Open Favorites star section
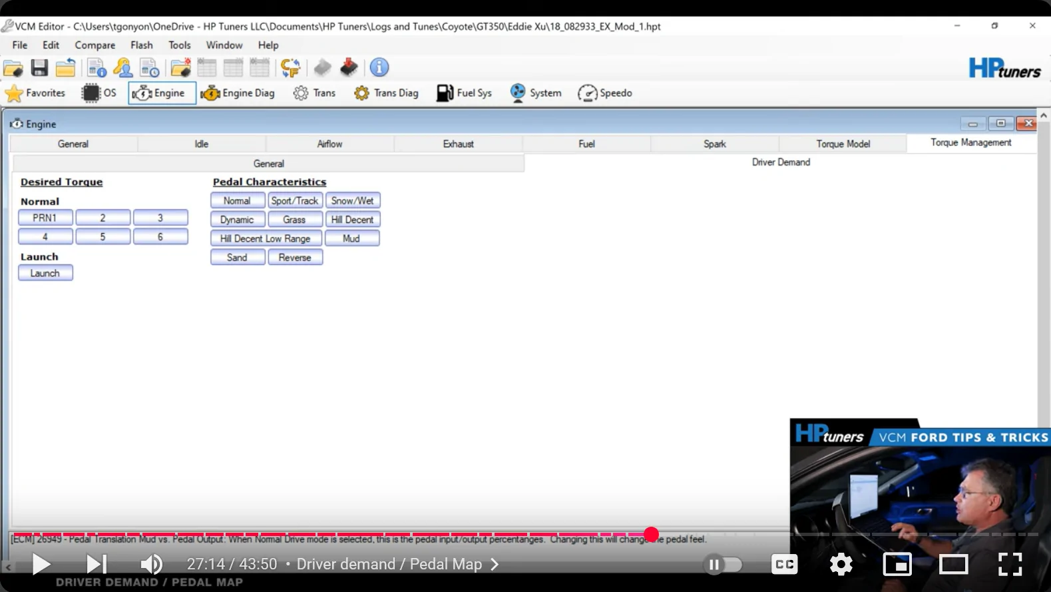 [x=35, y=93]
